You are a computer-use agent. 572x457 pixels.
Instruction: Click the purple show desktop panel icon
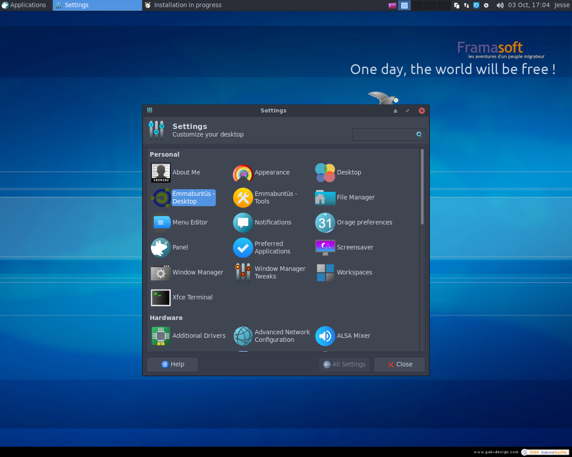[392, 5]
